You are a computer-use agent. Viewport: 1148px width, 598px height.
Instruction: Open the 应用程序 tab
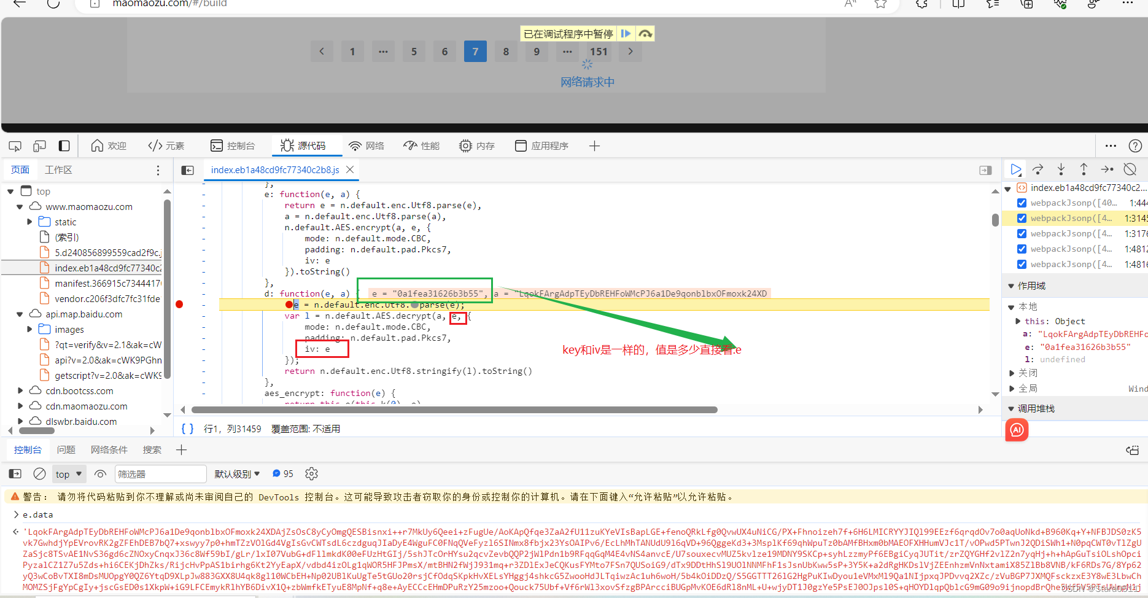541,146
